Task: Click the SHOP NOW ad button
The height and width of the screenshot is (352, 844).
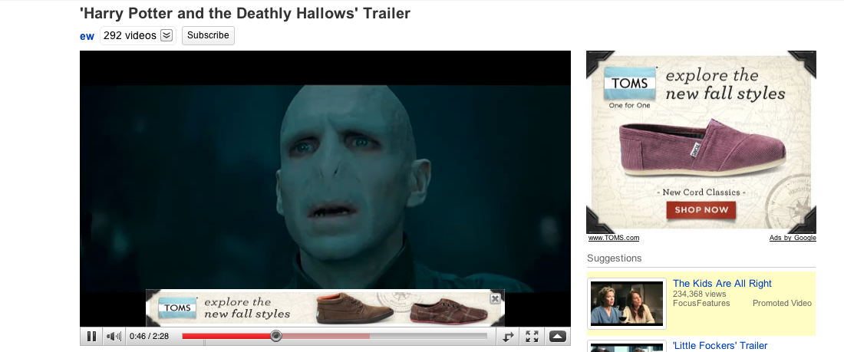Action: tap(701, 210)
